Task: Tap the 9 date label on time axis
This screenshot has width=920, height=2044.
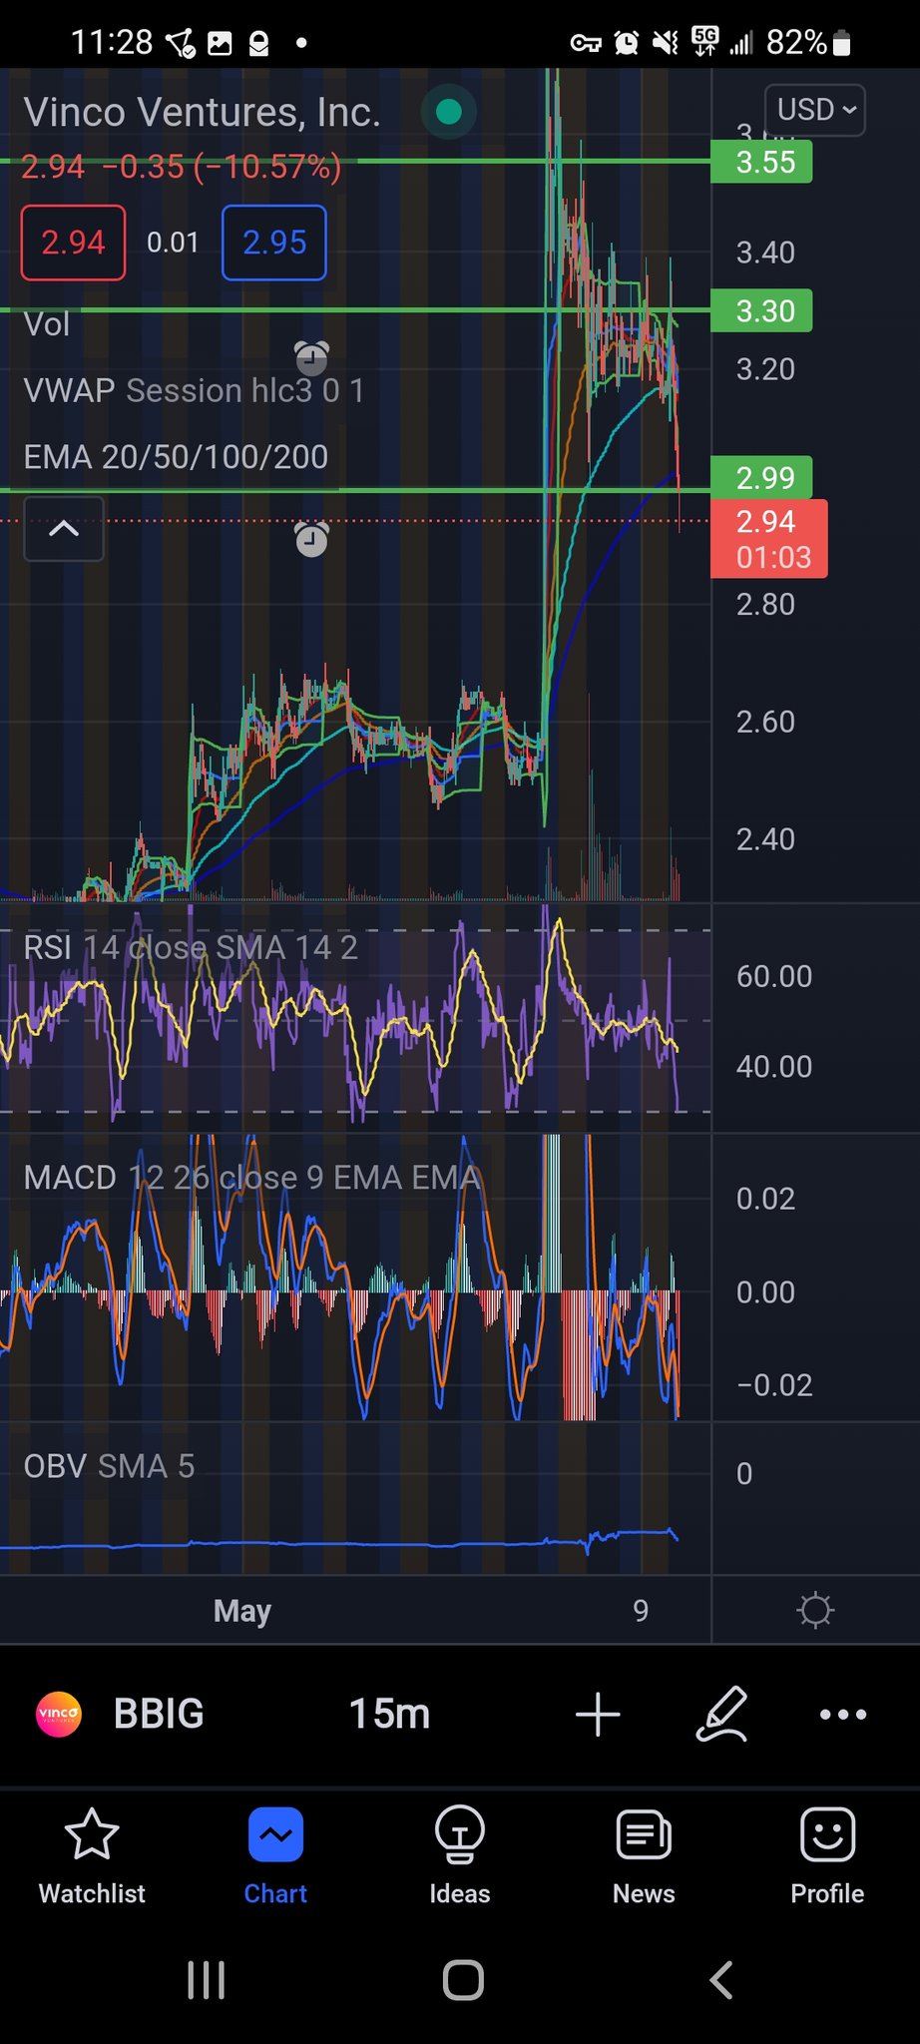Action: point(641,1610)
